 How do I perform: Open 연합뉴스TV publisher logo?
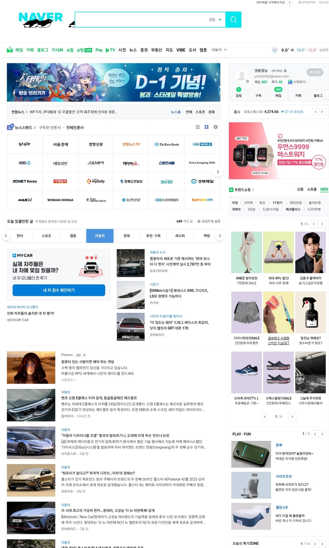131,144
